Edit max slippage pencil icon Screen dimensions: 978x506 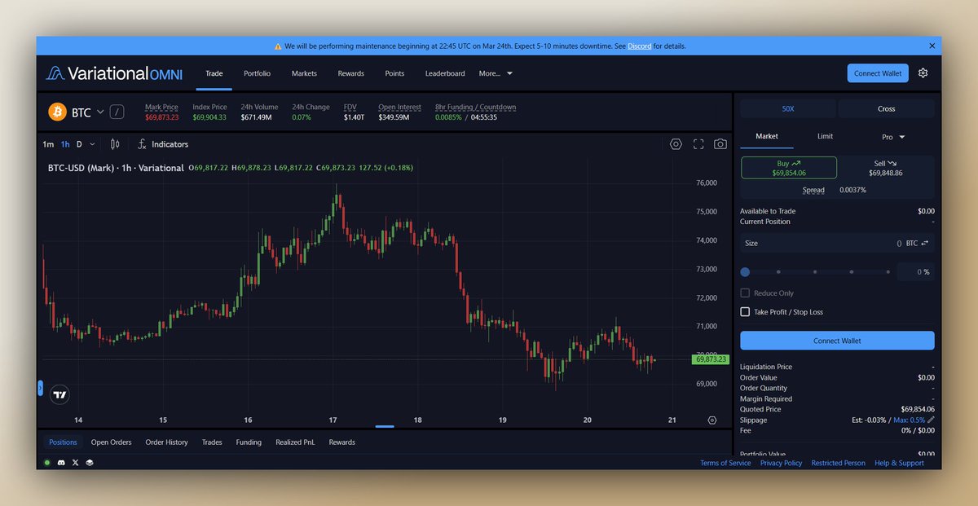[931, 420]
